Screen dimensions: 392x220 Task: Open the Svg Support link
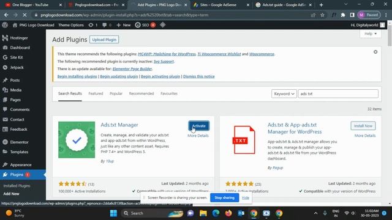(164, 61)
